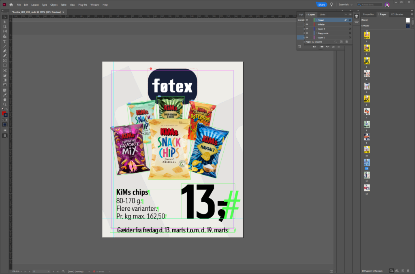The height and width of the screenshot is (274, 415).
Task: Click the selection square on the Tekst layer
Action: [x=350, y=20]
